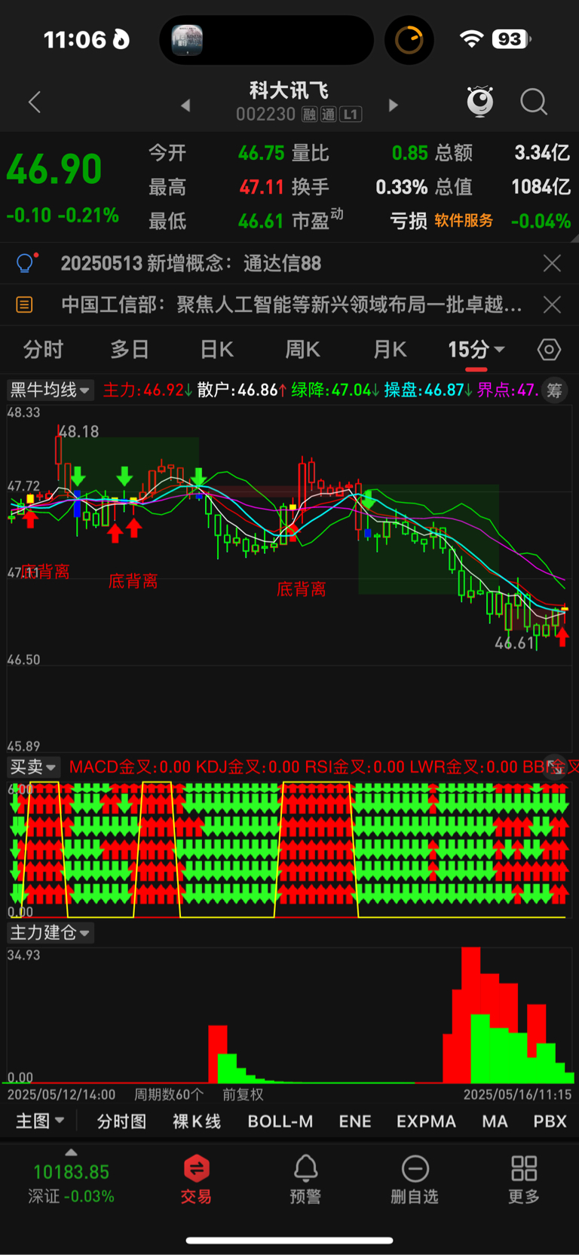This screenshot has width=579, height=1255.
Task: Tap the 筹 chip distribution button
Action: tap(555, 390)
